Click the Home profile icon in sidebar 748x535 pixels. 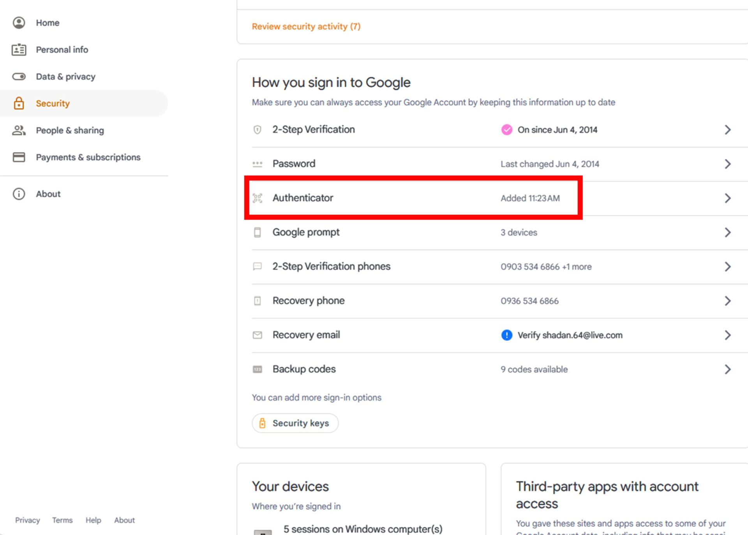click(x=19, y=23)
